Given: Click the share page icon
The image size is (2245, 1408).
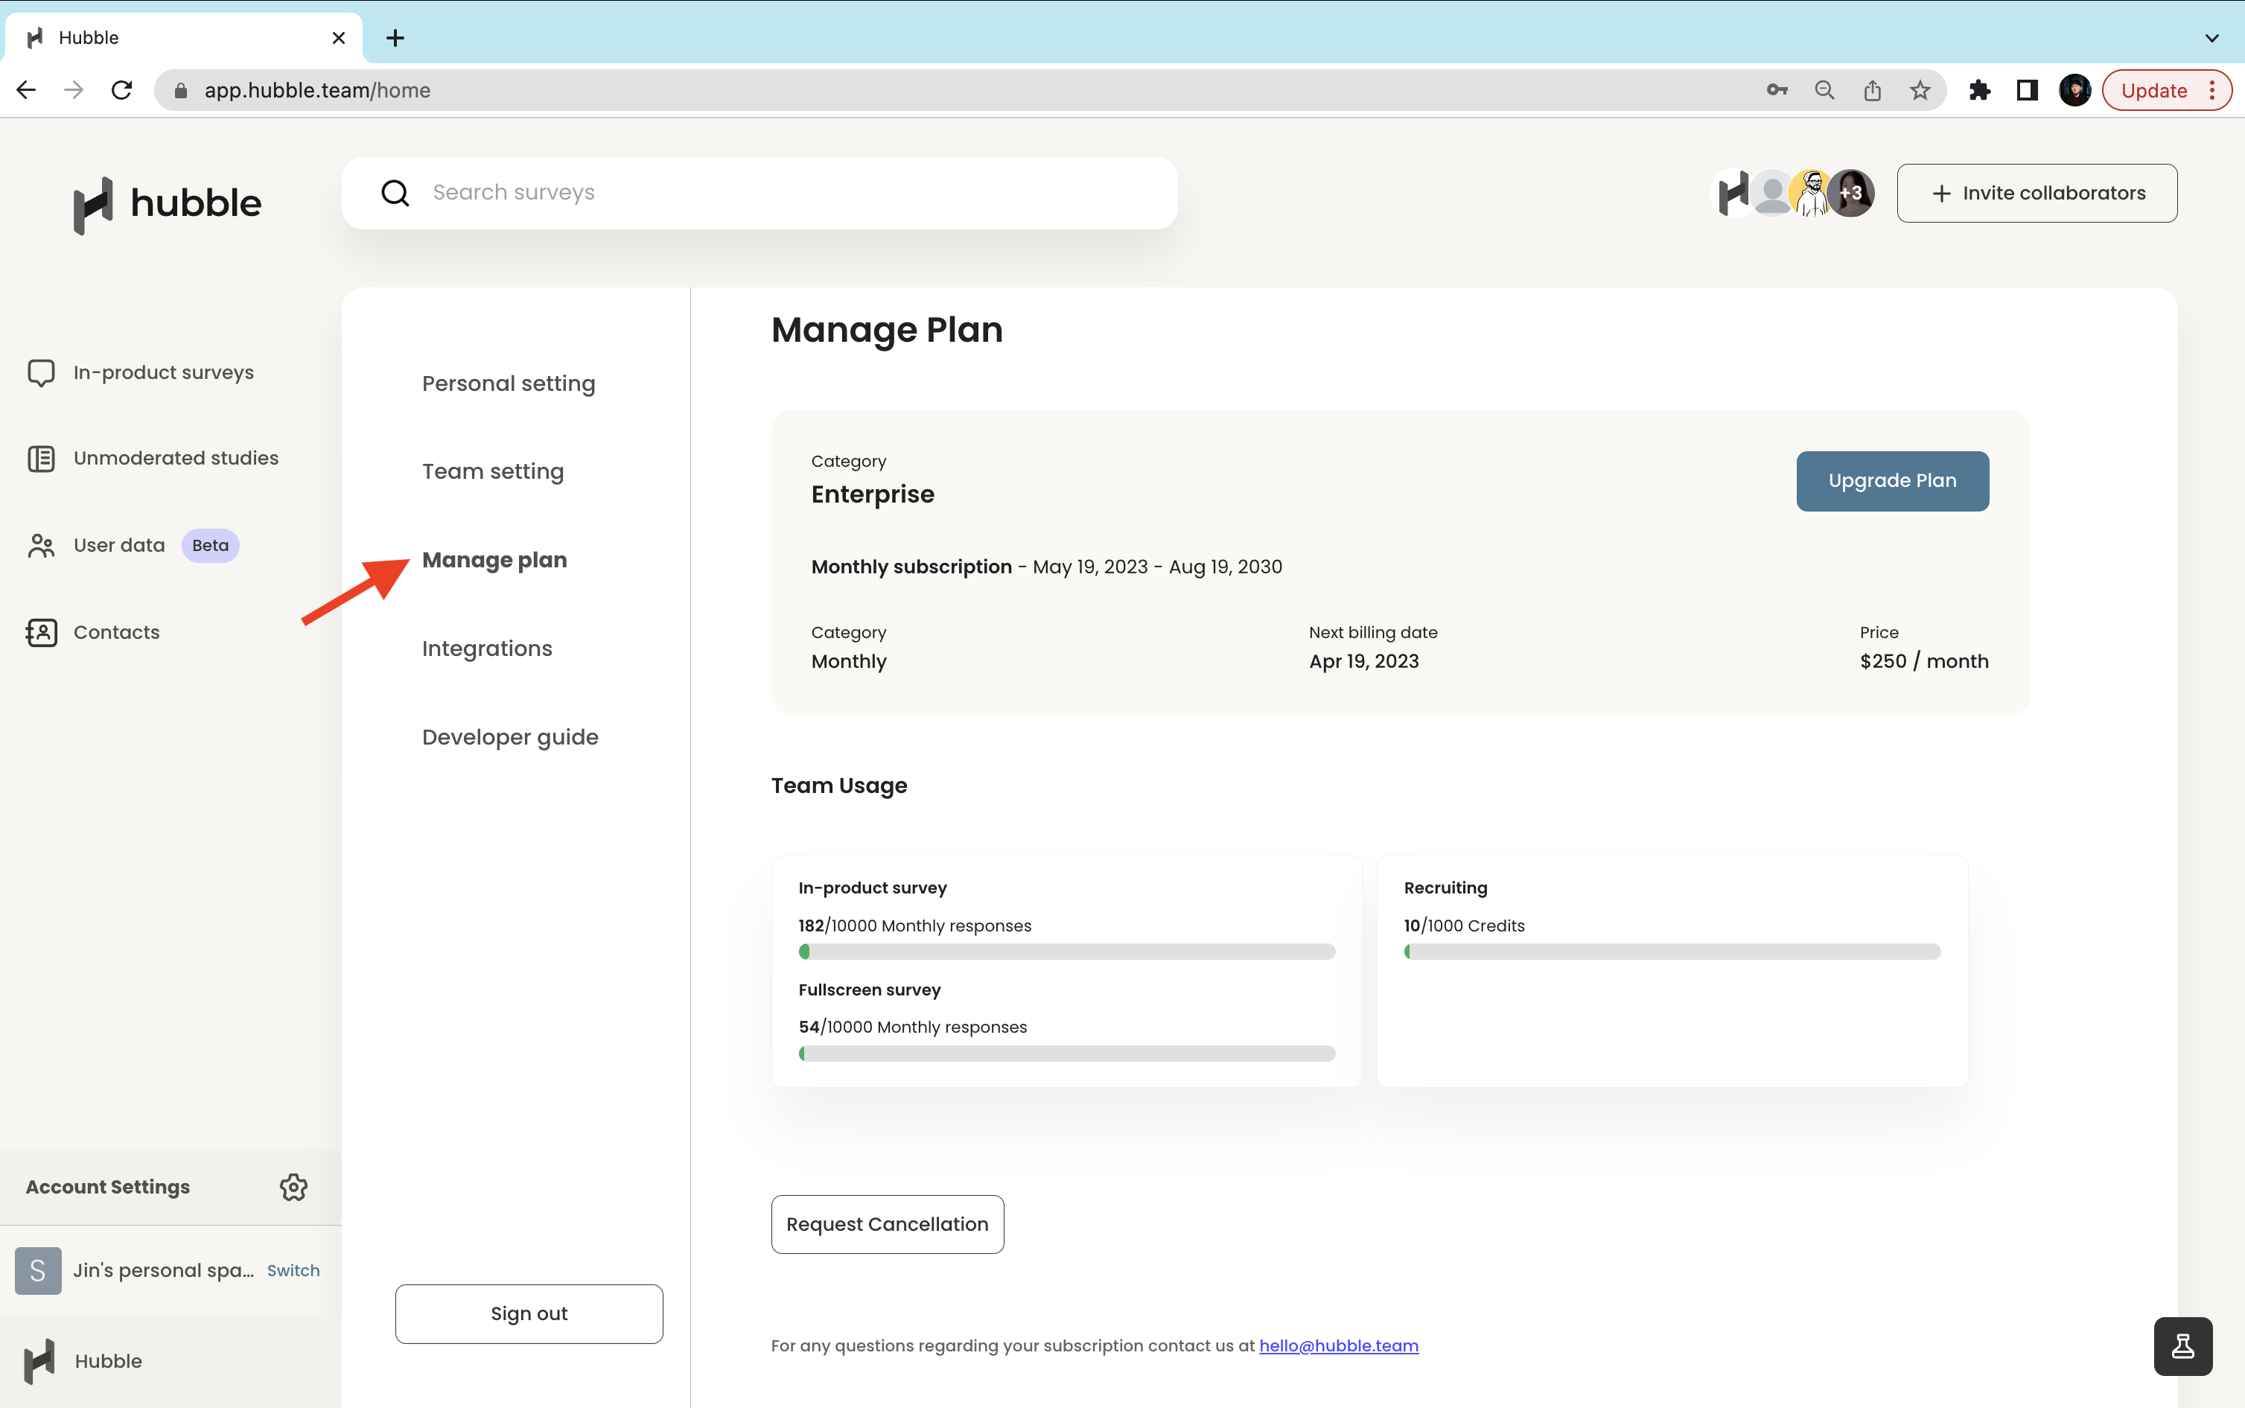Looking at the screenshot, I should click(1873, 90).
